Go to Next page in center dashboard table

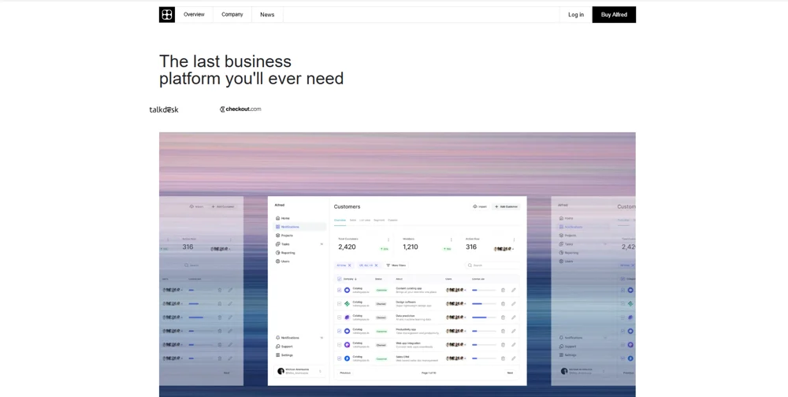point(510,373)
